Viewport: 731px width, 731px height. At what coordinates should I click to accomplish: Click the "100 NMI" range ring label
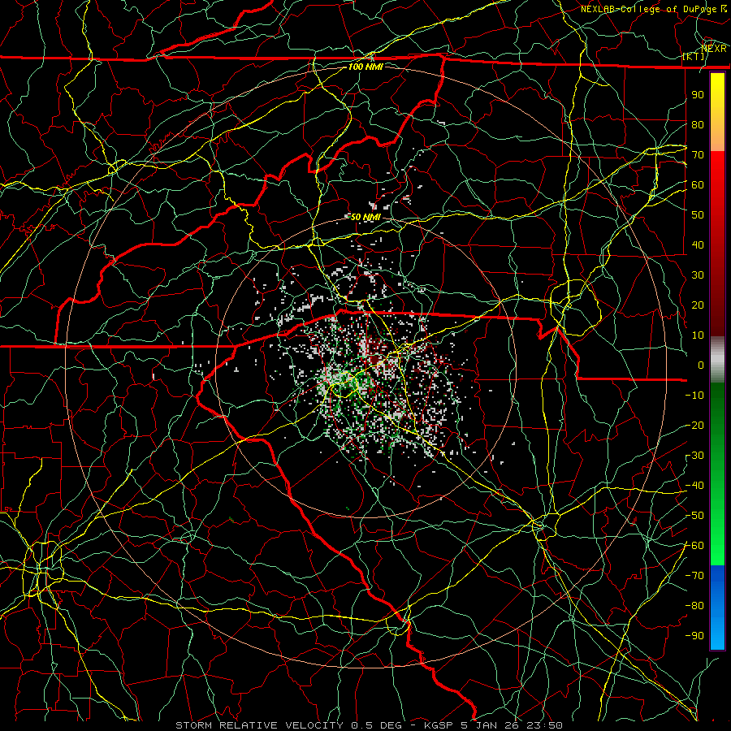click(365, 67)
